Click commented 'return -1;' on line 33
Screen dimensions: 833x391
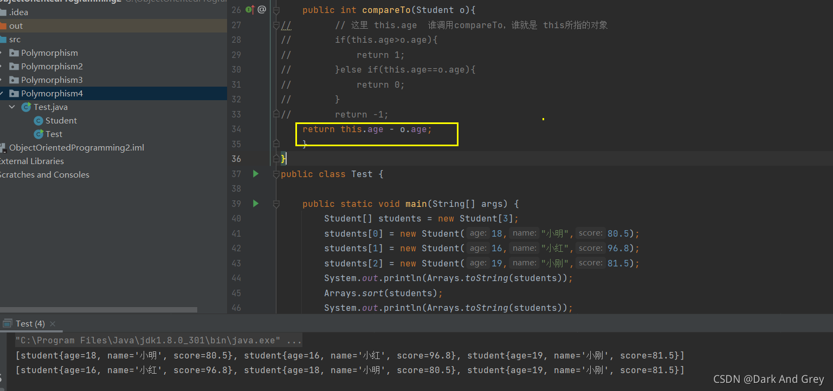pyautogui.click(x=361, y=114)
